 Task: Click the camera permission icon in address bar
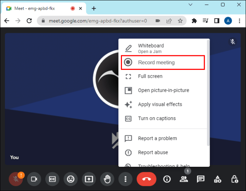click(x=158, y=21)
